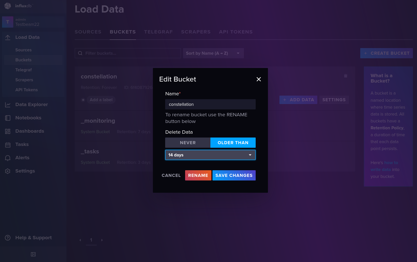Switch to the BUCKETS tab
417x262 pixels.
click(123, 32)
